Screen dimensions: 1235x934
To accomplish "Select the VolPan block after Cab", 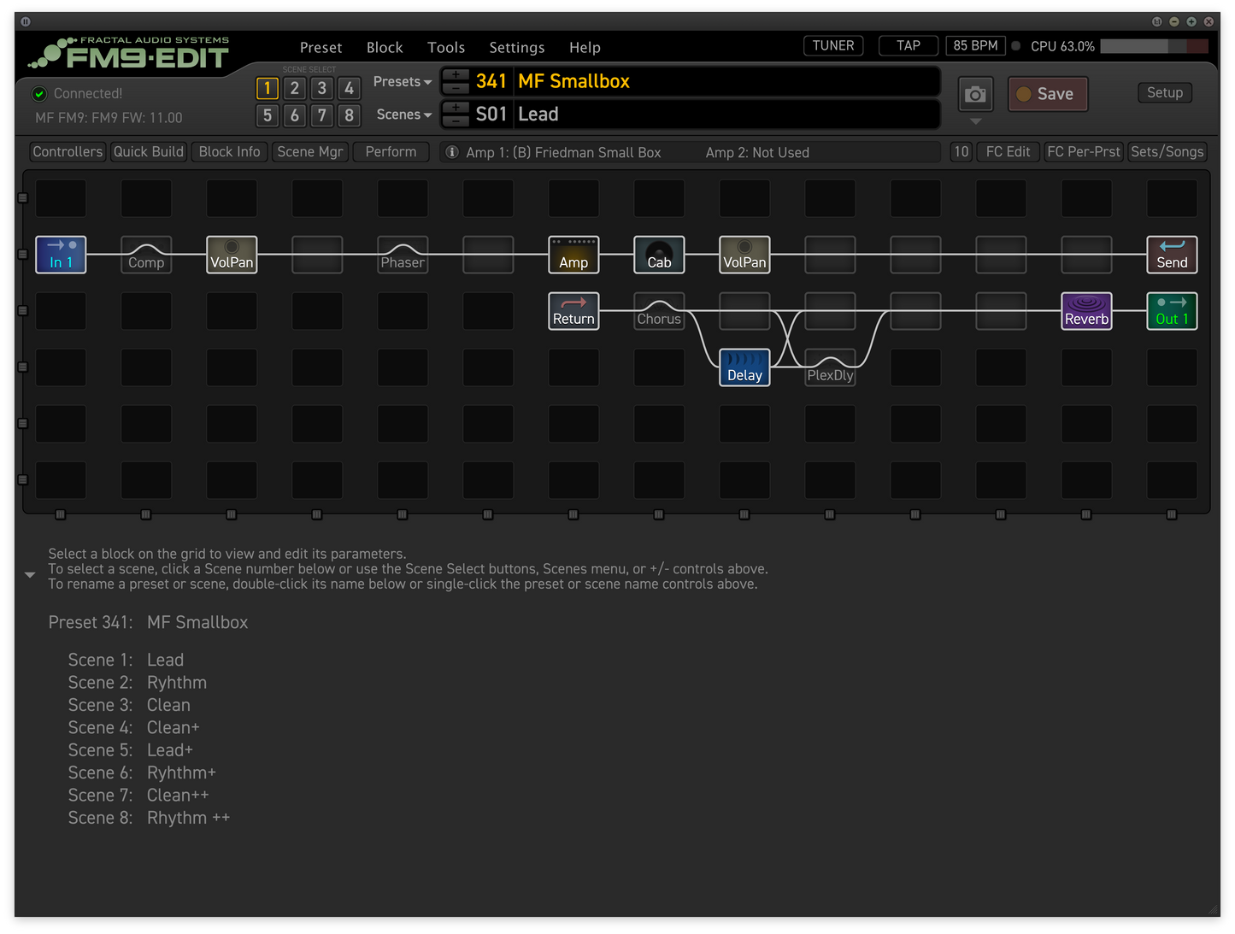I will [x=744, y=255].
